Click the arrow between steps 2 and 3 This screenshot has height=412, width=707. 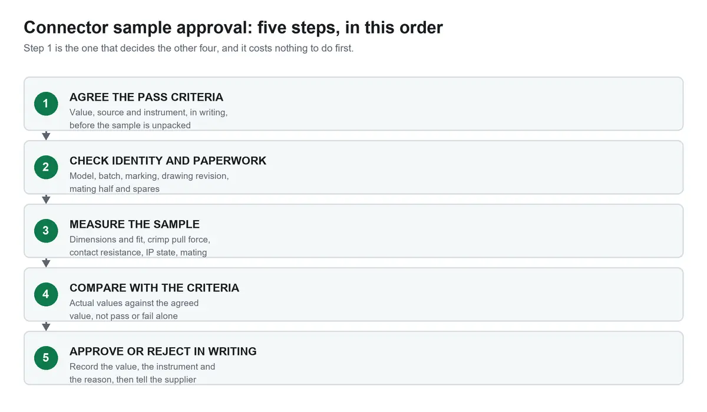pyautogui.click(x=46, y=200)
